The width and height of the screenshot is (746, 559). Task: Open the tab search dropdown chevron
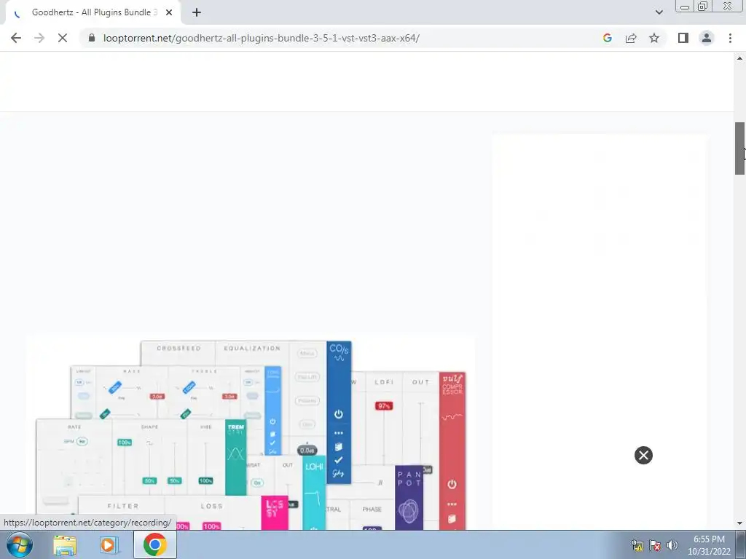tap(659, 12)
